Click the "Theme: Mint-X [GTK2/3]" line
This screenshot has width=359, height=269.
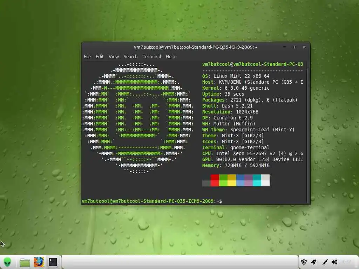tap(233, 136)
